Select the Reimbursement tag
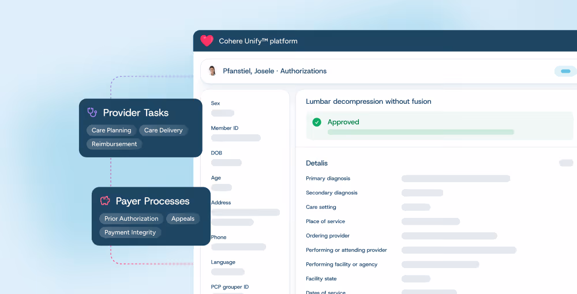Image resolution: width=577 pixels, height=294 pixels. (x=114, y=144)
